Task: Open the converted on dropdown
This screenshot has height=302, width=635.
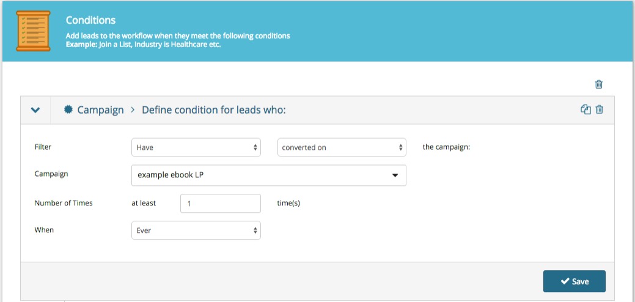Action: (342, 147)
